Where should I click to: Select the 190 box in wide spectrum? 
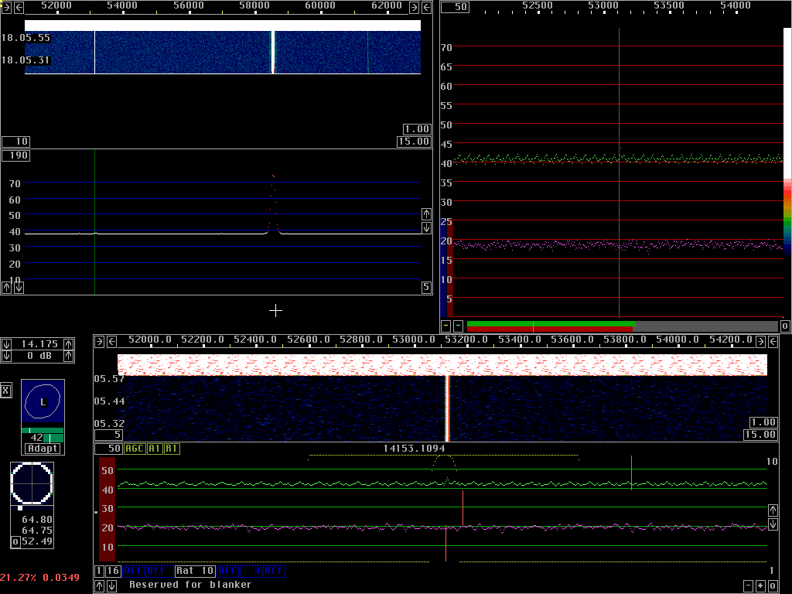15,155
